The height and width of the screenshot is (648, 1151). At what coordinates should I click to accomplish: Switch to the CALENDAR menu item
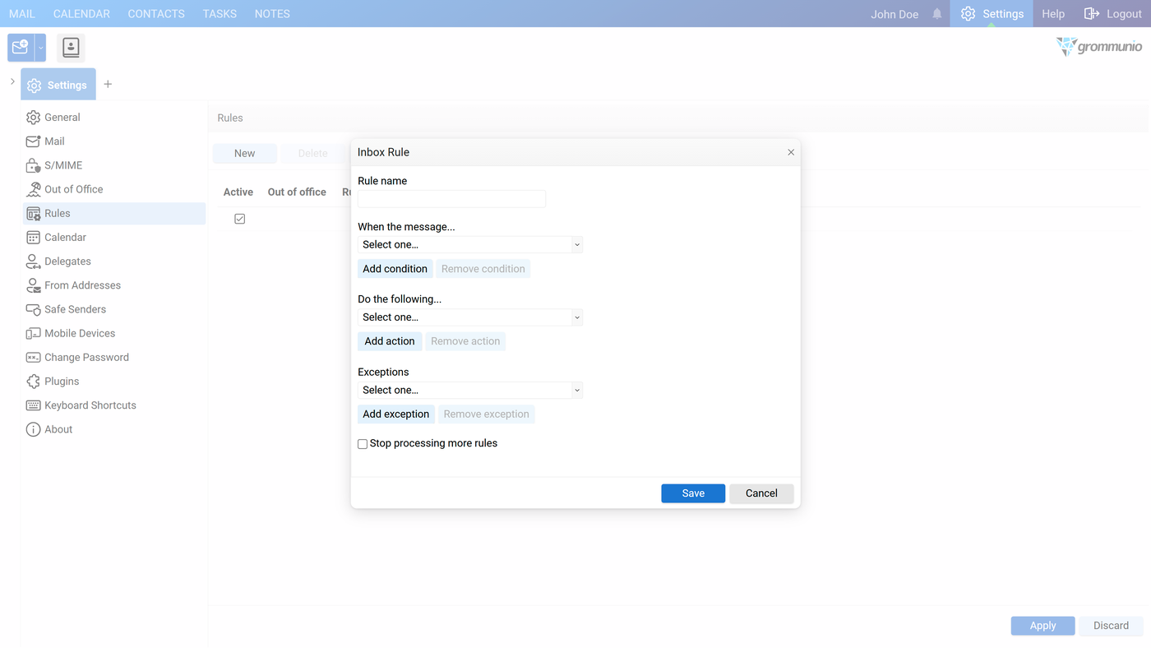pos(81,14)
